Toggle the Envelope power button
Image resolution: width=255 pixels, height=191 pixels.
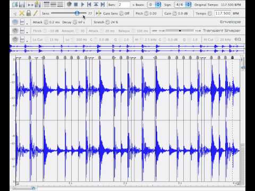tap(15, 22)
